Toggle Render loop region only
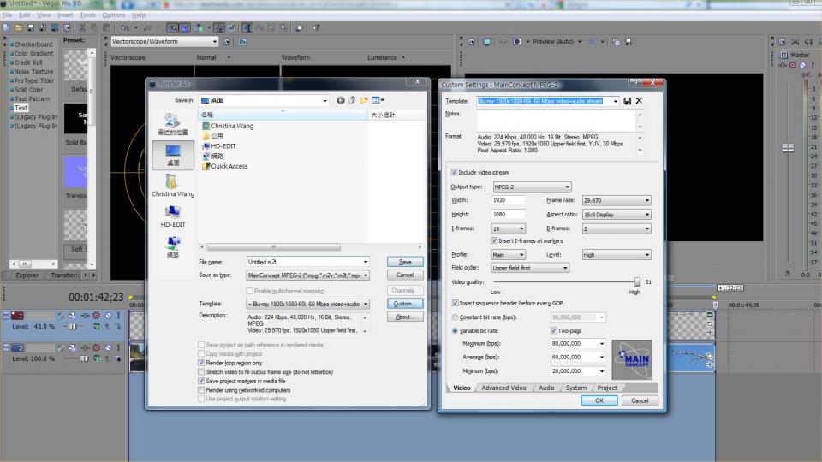This screenshot has width=822, height=462. pos(201,363)
